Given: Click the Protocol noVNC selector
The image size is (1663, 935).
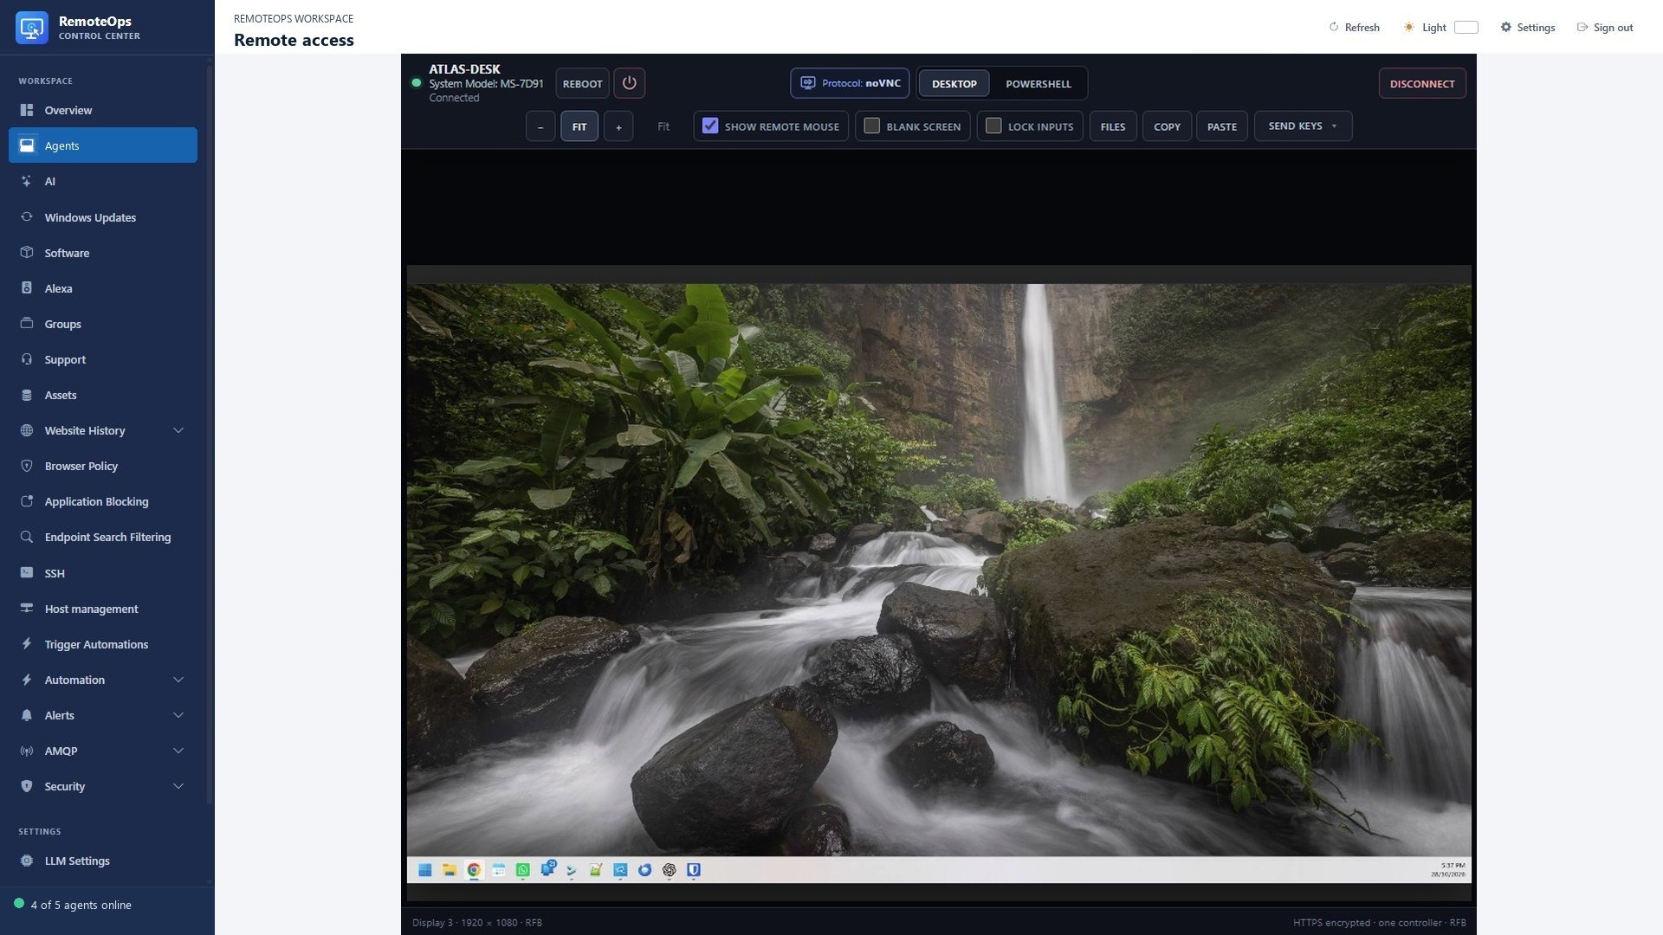Looking at the screenshot, I should [849, 83].
